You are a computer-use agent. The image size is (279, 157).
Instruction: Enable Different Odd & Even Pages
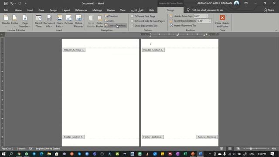coord(148,21)
